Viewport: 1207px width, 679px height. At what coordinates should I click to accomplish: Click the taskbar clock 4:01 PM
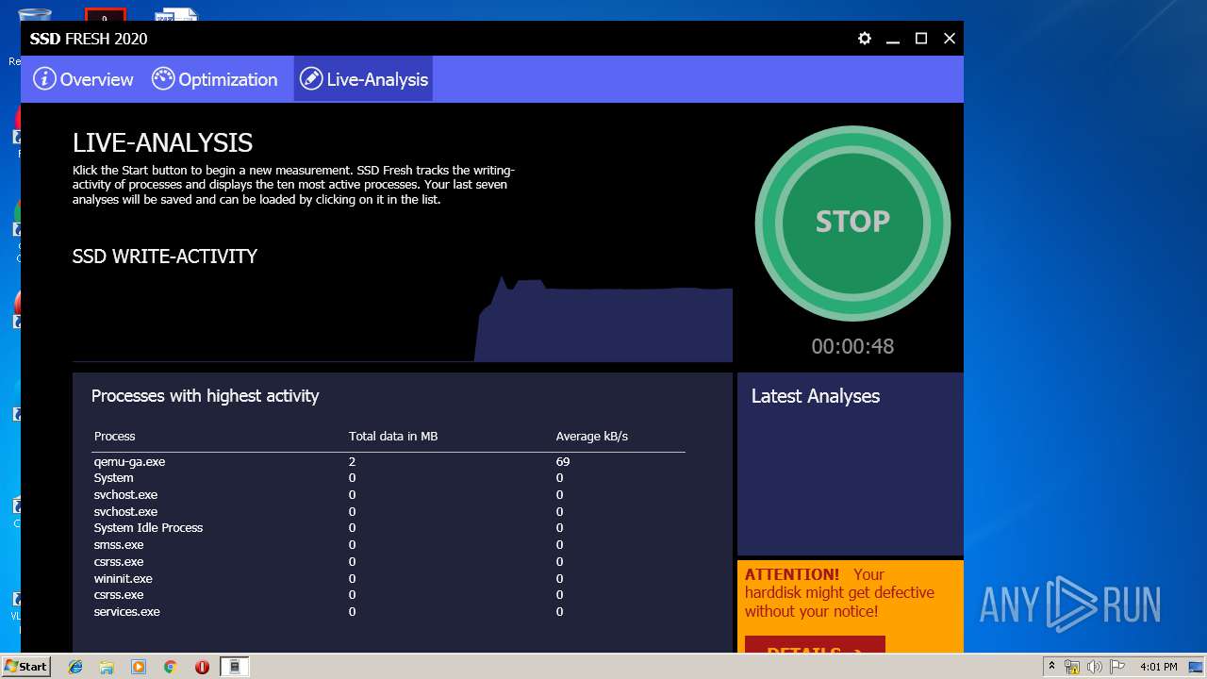1159,667
